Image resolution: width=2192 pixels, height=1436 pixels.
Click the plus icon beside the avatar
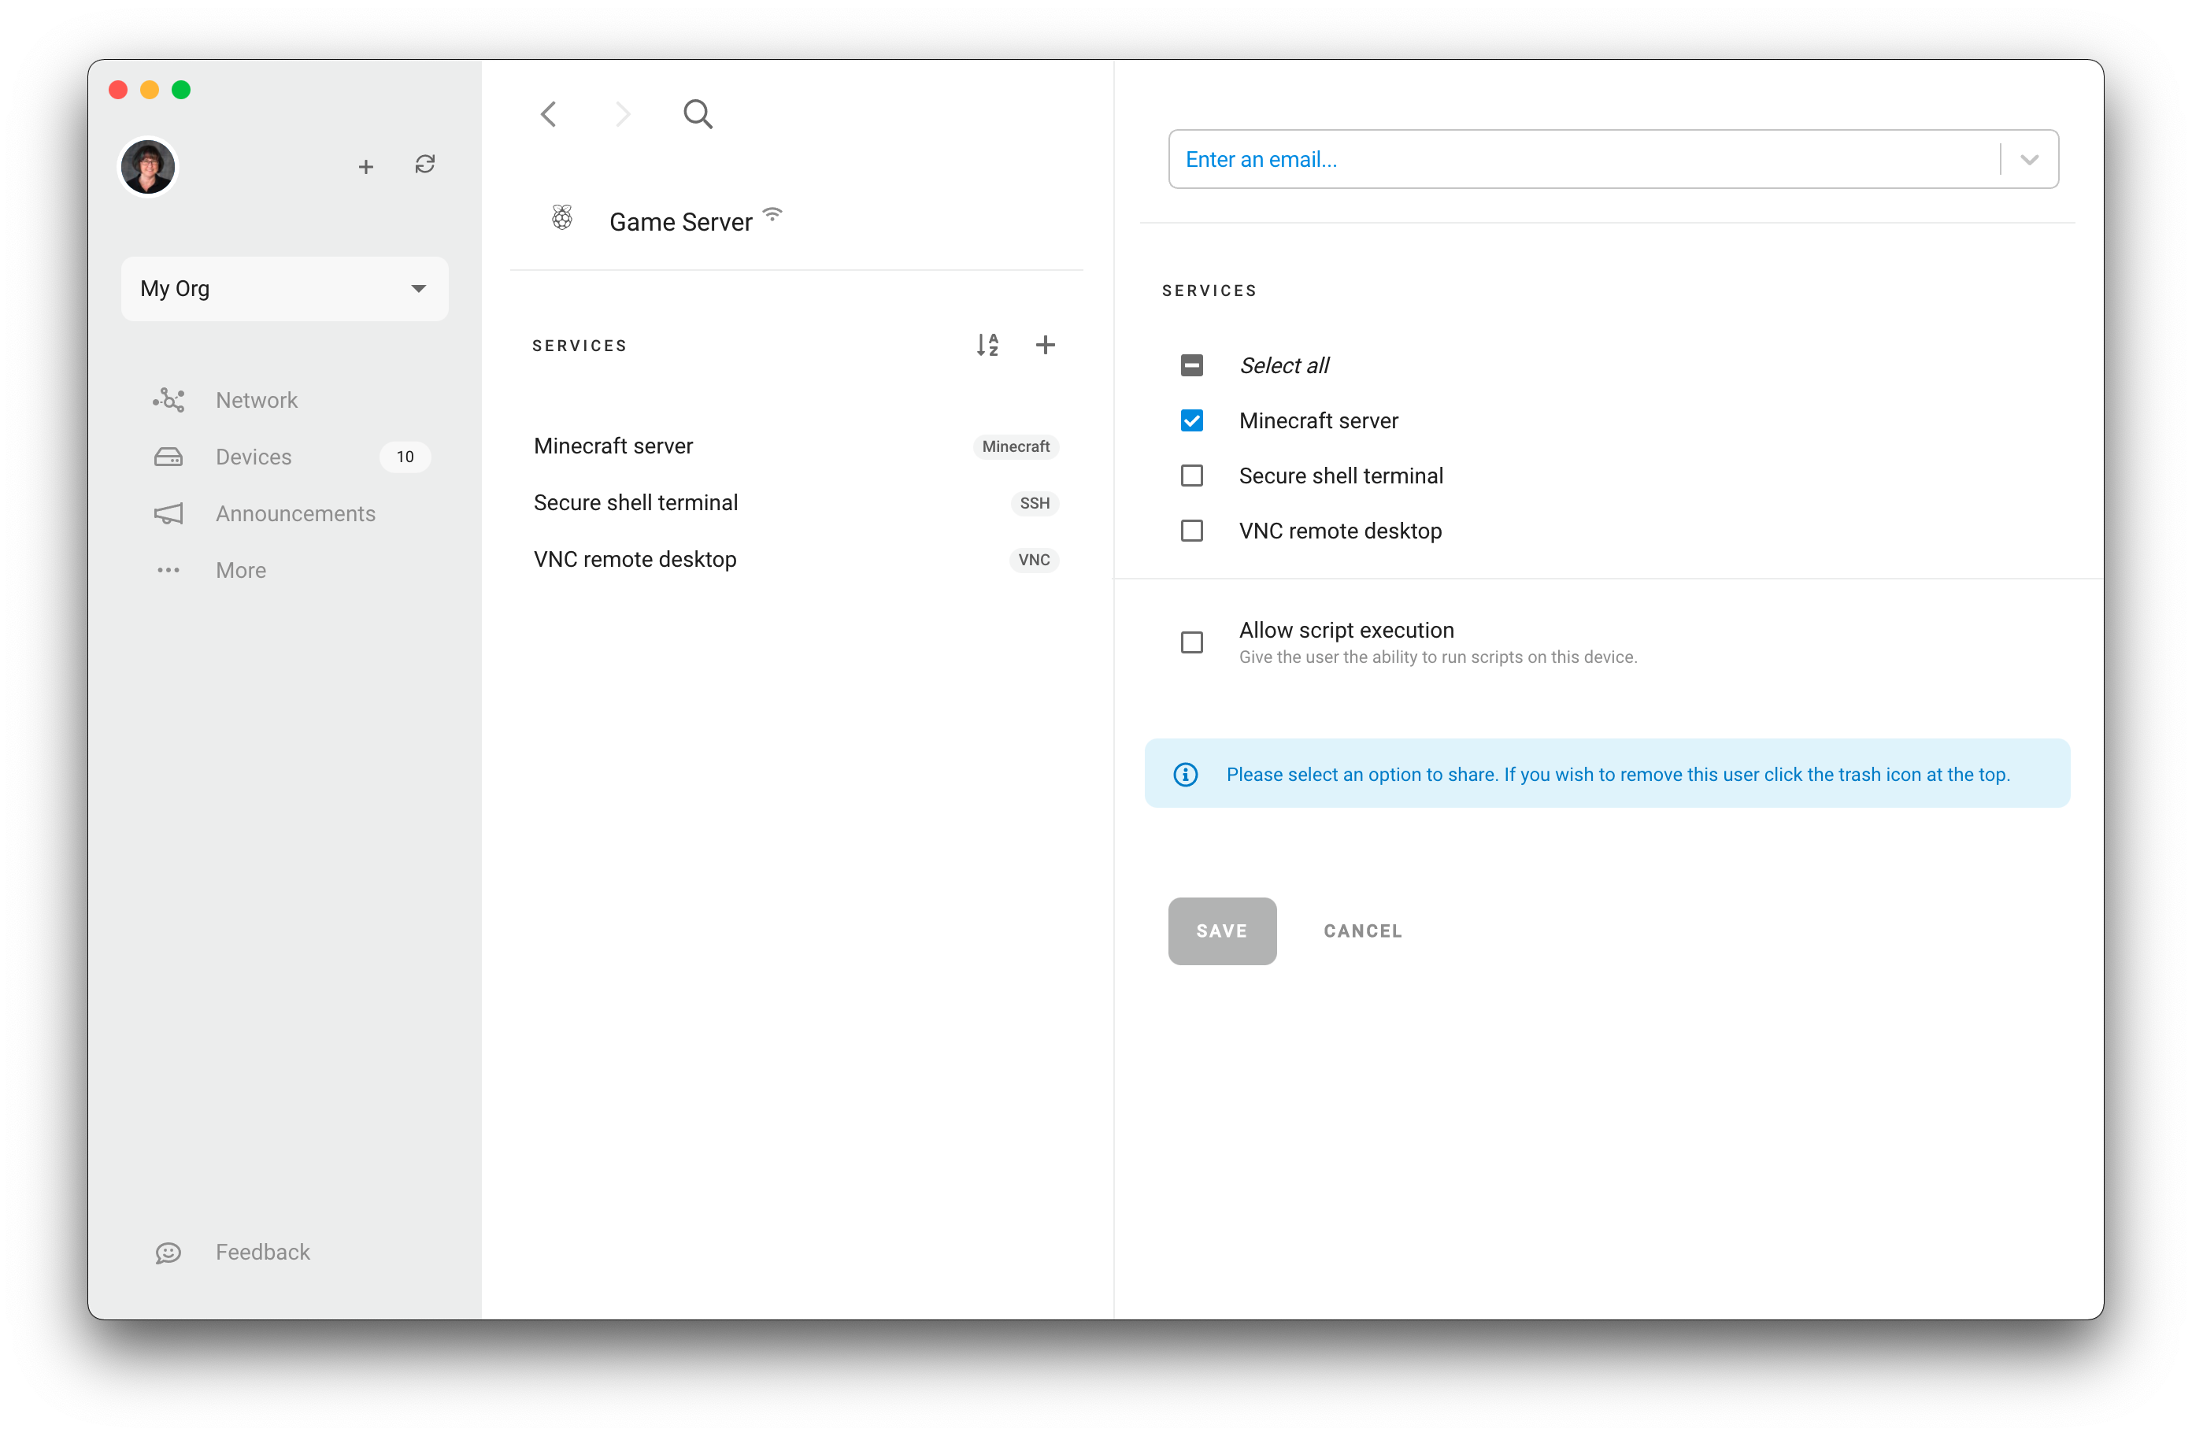[x=365, y=167]
